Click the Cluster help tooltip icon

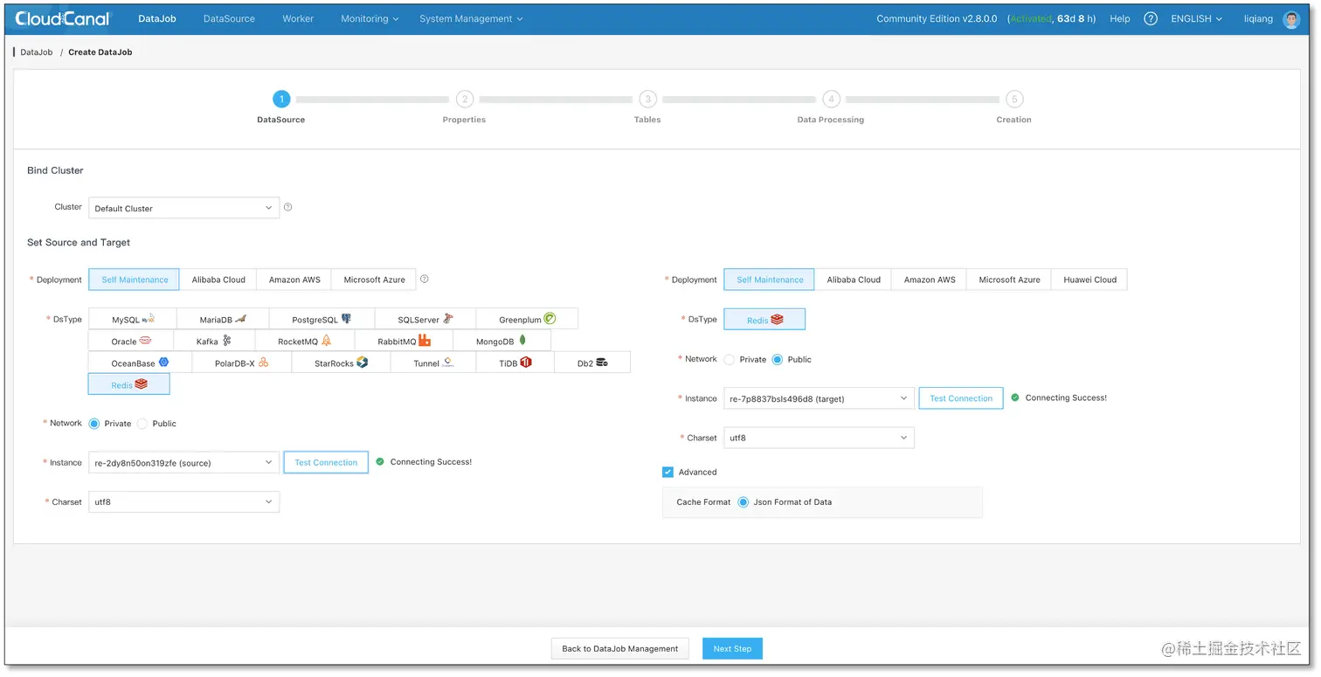288,208
